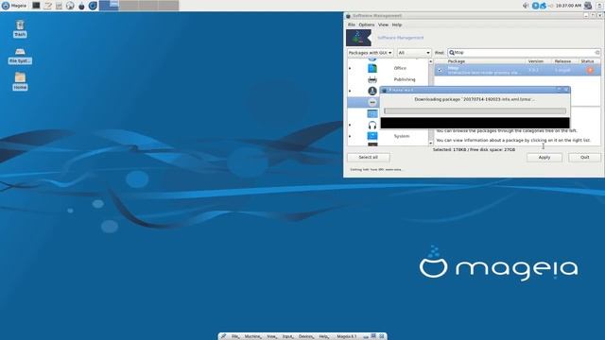Screen dimensions: 605x340
Task: Open the File menu in Software Management
Action: pyautogui.click(x=351, y=25)
